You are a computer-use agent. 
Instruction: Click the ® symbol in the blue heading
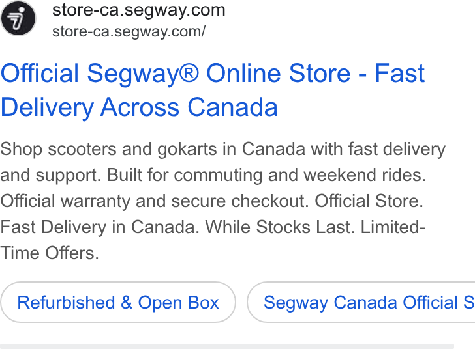190,73
